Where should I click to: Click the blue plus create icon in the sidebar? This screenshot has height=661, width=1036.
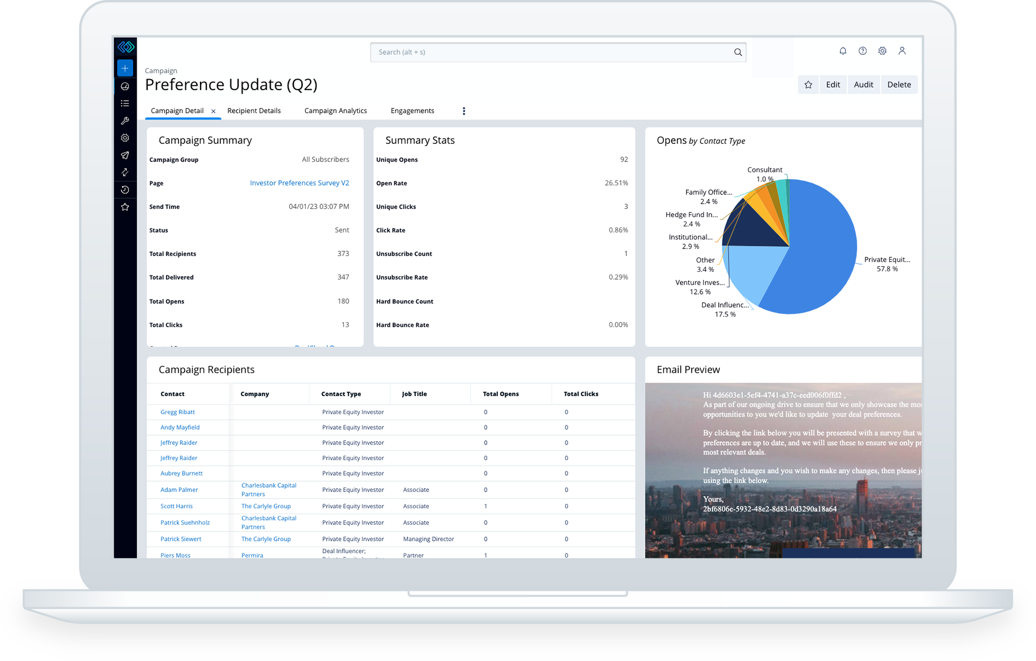click(x=125, y=68)
